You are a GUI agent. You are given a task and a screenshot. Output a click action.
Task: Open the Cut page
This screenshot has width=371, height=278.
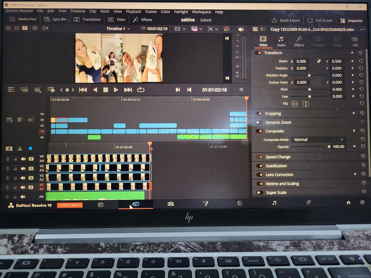click(x=136, y=204)
